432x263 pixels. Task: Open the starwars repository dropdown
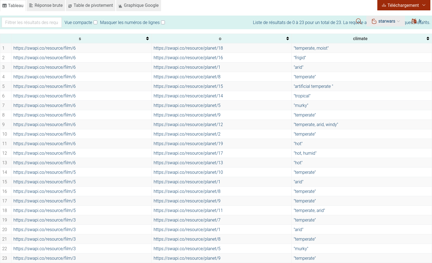(386, 21)
